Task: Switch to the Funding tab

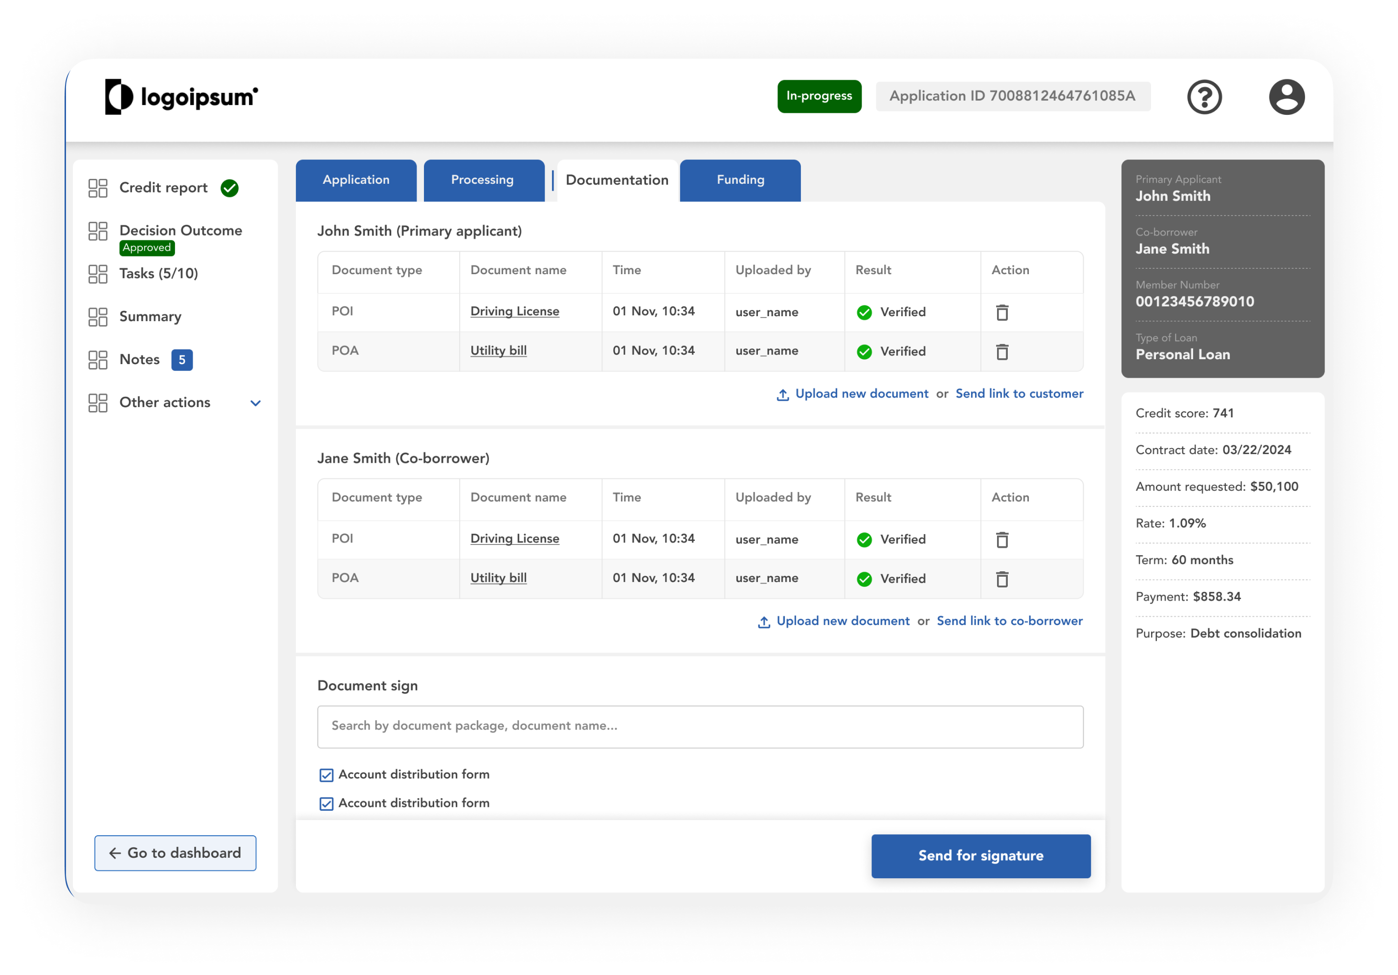Action: click(740, 180)
